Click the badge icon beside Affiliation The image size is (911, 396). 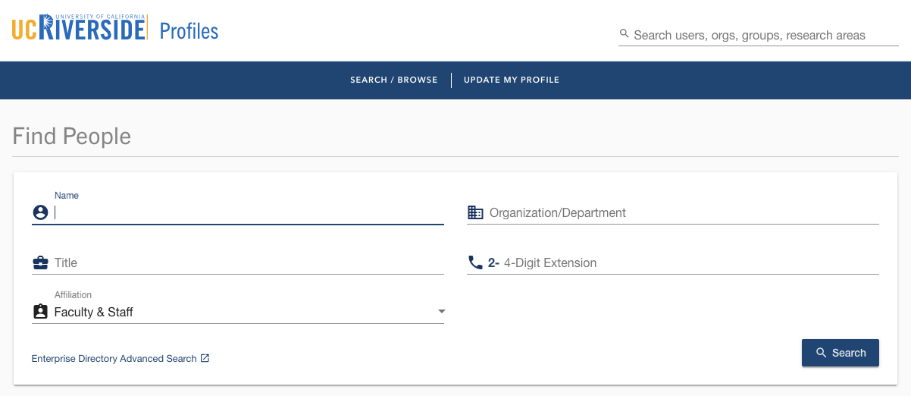point(41,312)
